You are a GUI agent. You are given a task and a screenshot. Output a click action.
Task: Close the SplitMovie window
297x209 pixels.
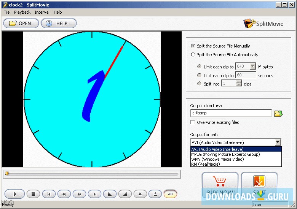(292, 5)
